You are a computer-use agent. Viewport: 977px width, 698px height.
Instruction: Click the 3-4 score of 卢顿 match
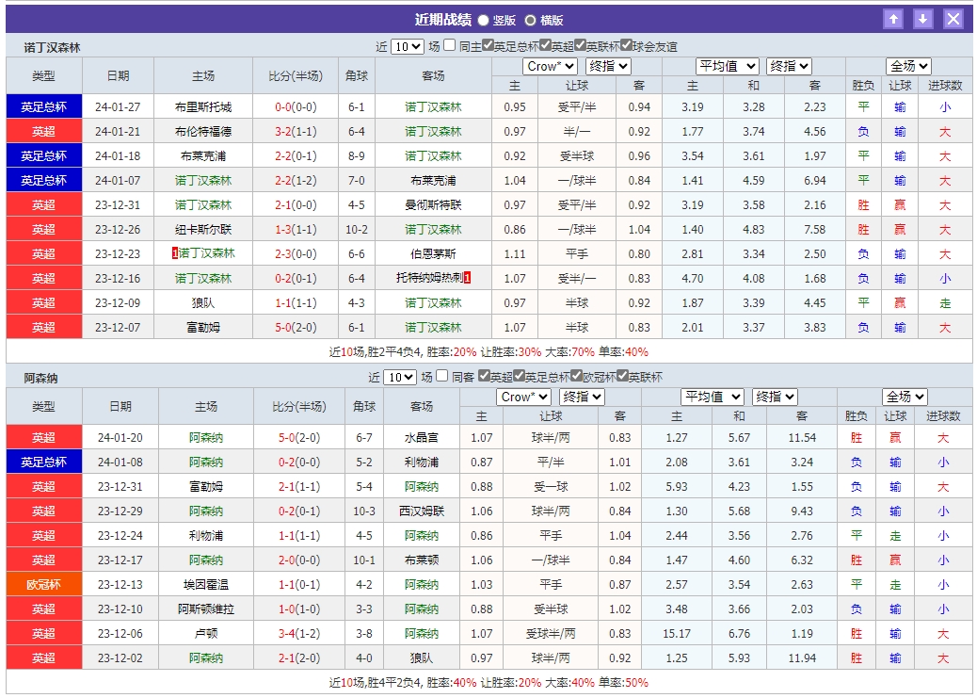click(x=287, y=633)
